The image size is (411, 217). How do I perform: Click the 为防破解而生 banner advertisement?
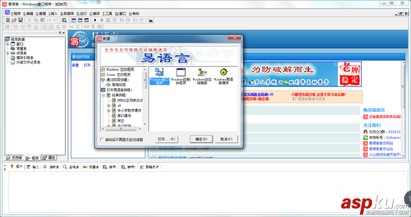click(302, 74)
